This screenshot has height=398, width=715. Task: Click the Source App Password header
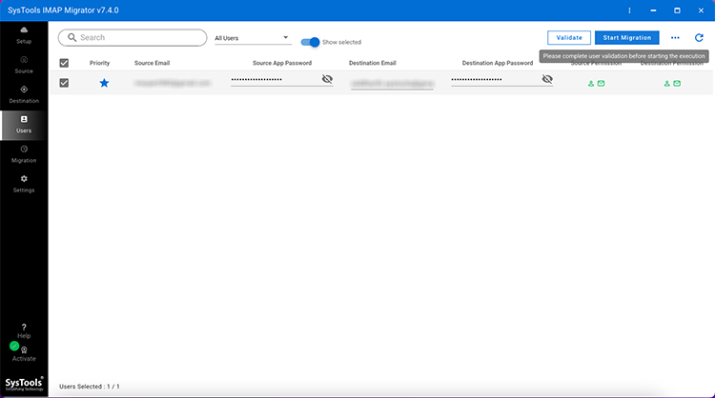point(282,63)
